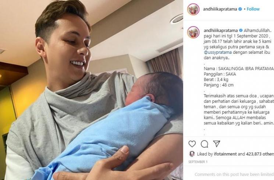Click the SAKALINGGA IBRA PRATAMA name line
The width and height of the screenshot is (274, 180).
(239, 68)
